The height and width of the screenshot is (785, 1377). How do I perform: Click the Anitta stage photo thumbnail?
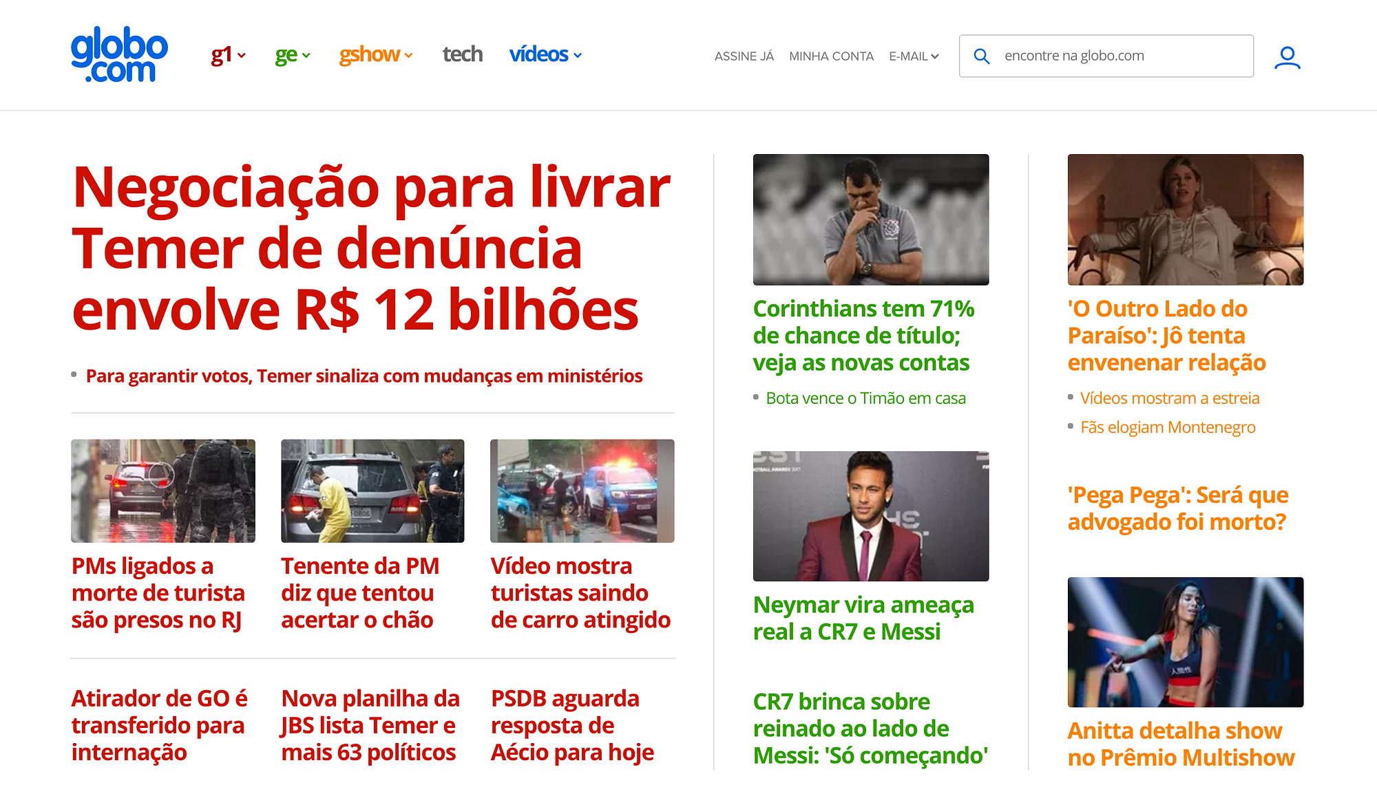pyautogui.click(x=1185, y=642)
